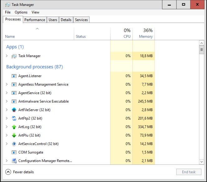This screenshot has height=182, width=207.
Task: Click the ArtFileServer (32 bit) icon
Action: (14, 110)
